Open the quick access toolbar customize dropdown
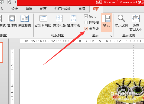The width and height of the screenshot is (144, 104). [15, 2]
